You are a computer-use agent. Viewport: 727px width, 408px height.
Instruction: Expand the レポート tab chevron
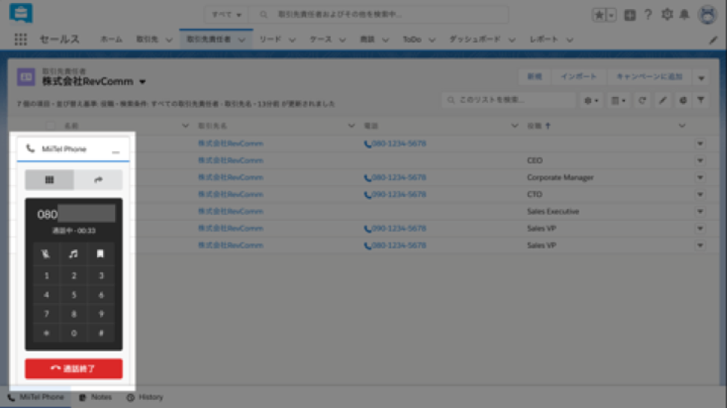(x=570, y=40)
